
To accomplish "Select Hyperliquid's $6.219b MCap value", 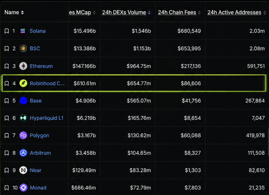I will 86,118.
